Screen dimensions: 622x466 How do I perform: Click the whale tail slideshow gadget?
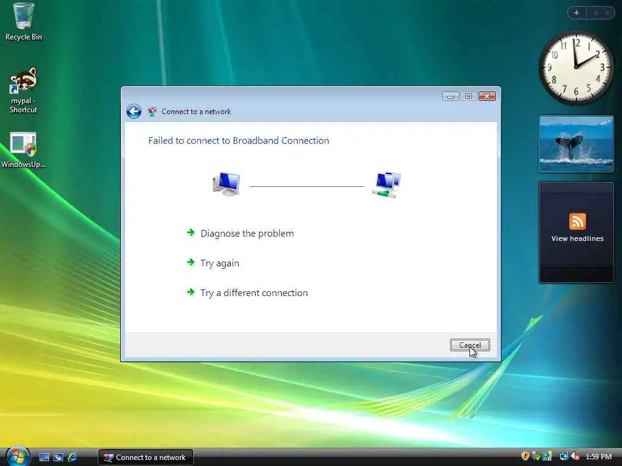tap(576, 144)
